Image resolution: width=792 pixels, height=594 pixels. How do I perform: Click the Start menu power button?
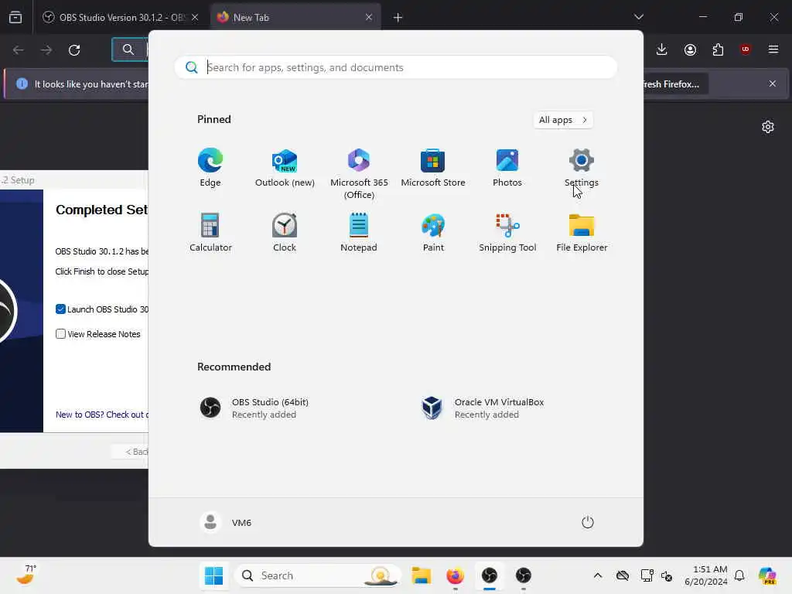click(588, 522)
